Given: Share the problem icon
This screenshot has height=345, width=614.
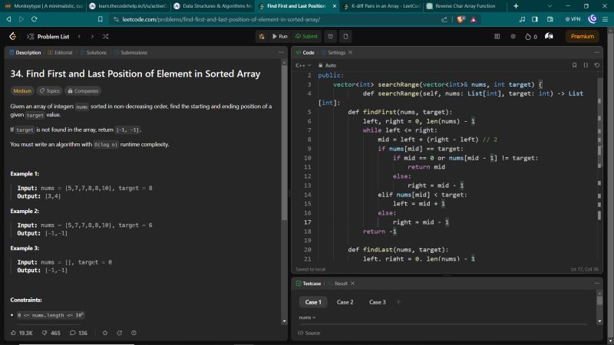Looking at the screenshot, I should click(x=120, y=333).
